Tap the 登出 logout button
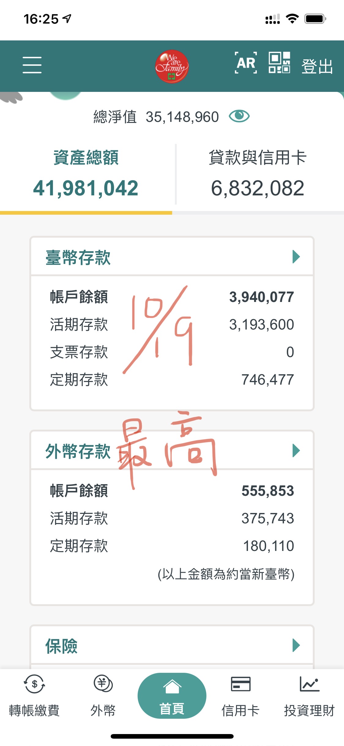This screenshot has height=746, width=344. point(317,66)
